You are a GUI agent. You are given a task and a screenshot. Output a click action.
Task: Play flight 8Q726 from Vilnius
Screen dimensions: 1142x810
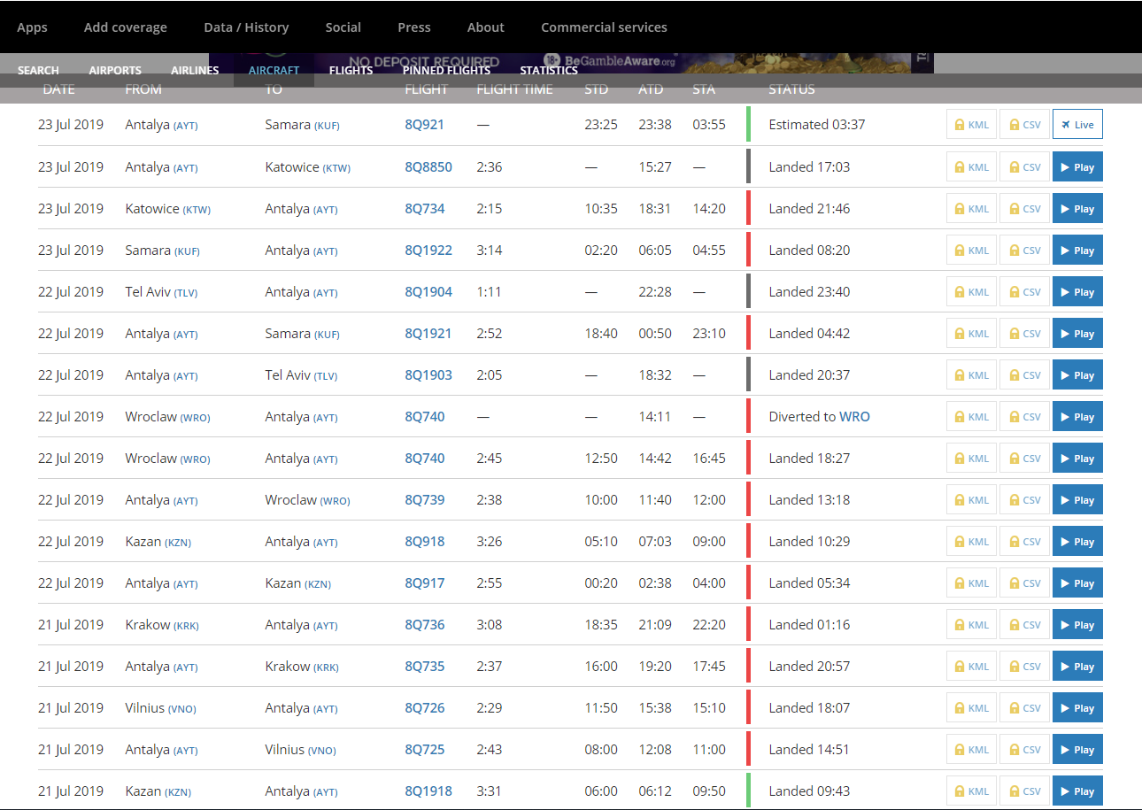[x=1077, y=708]
